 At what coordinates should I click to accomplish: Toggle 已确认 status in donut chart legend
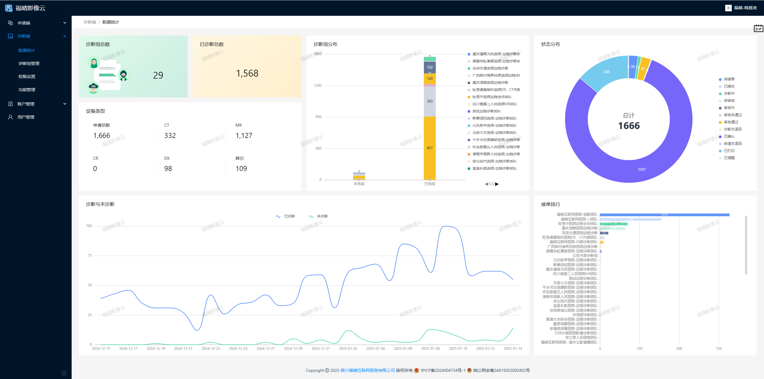click(726, 136)
